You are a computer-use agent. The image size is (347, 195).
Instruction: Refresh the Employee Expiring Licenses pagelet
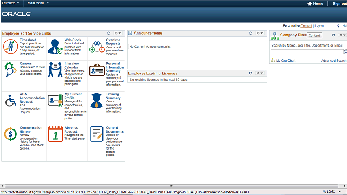[x=250, y=73]
